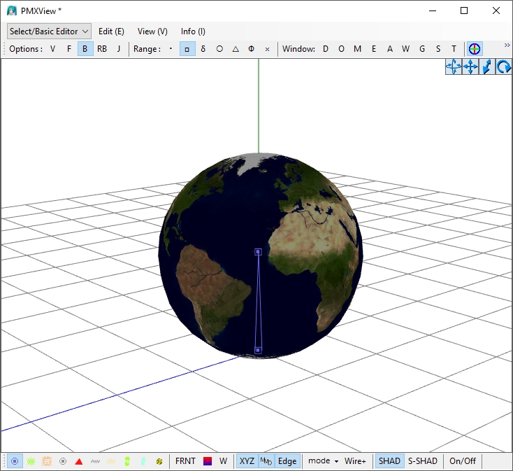Click the On/Off button
The height and width of the screenshot is (471, 513).
463,461
